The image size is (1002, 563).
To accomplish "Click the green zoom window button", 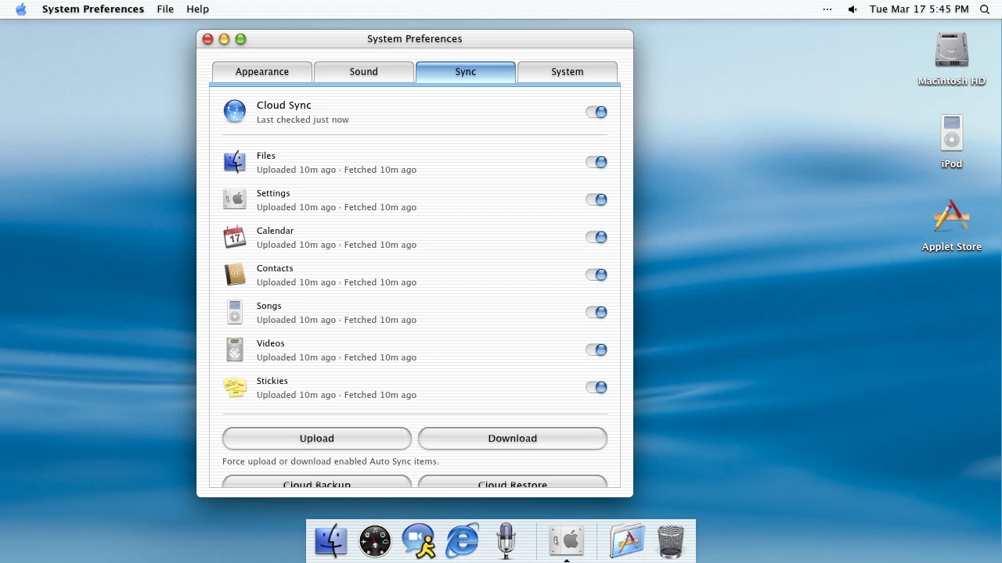I will click(x=241, y=39).
